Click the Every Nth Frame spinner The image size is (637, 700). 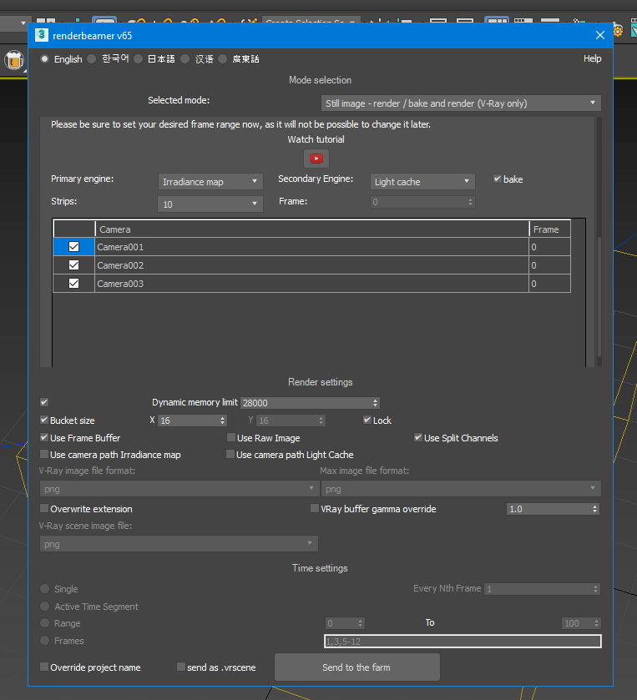(543, 589)
